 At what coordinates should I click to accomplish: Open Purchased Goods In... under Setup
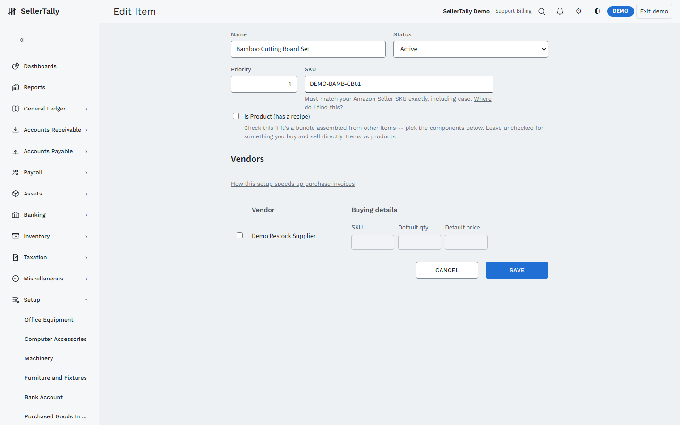click(x=56, y=416)
